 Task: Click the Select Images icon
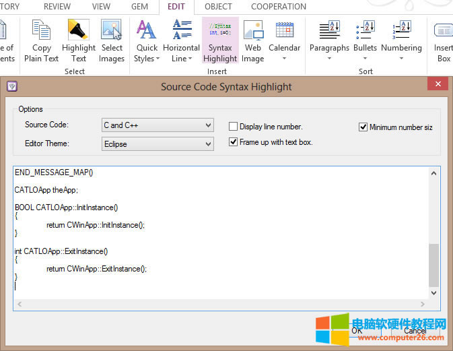coord(112,30)
